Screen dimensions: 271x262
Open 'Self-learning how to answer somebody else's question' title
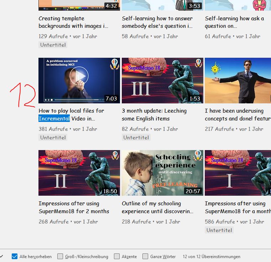coord(157,22)
